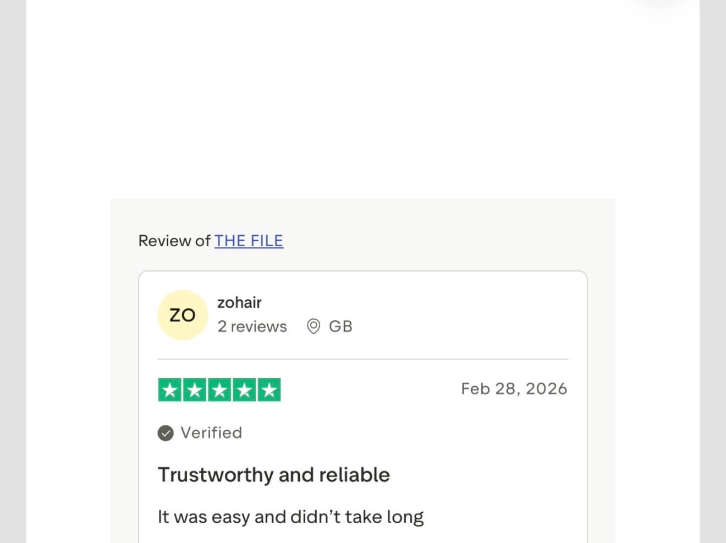Click the first green rating star
The width and height of the screenshot is (726, 543).
(x=170, y=390)
